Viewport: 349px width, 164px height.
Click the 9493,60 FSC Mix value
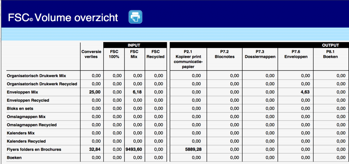(x=134, y=149)
